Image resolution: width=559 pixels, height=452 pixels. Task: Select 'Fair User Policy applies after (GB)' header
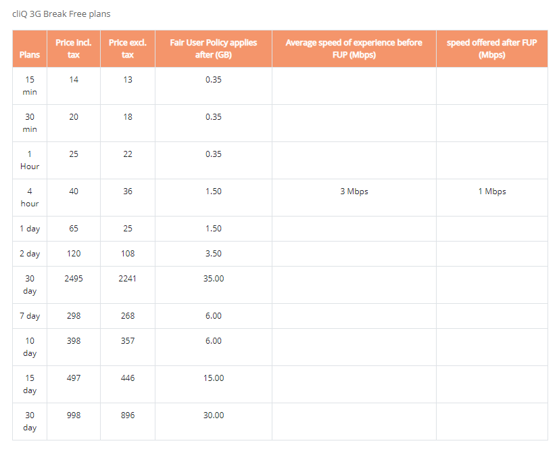pyautogui.click(x=214, y=49)
